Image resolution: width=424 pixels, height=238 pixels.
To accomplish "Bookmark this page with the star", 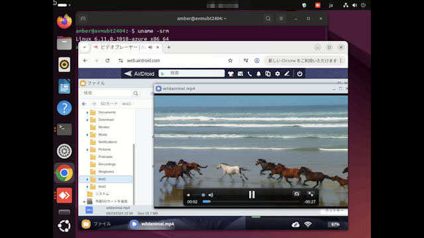I will [x=230, y=60].
